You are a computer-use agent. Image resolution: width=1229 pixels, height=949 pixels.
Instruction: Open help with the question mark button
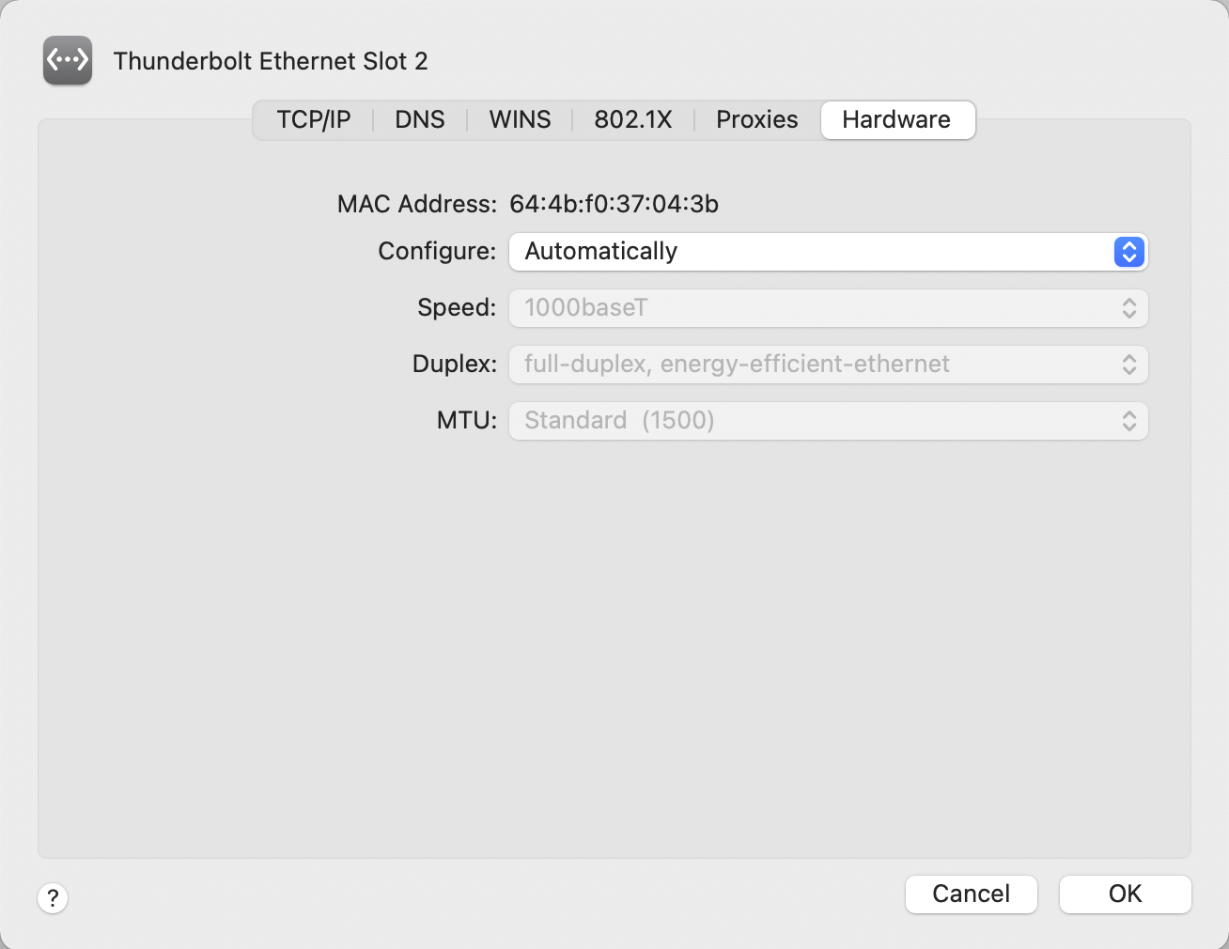[53, 898]
